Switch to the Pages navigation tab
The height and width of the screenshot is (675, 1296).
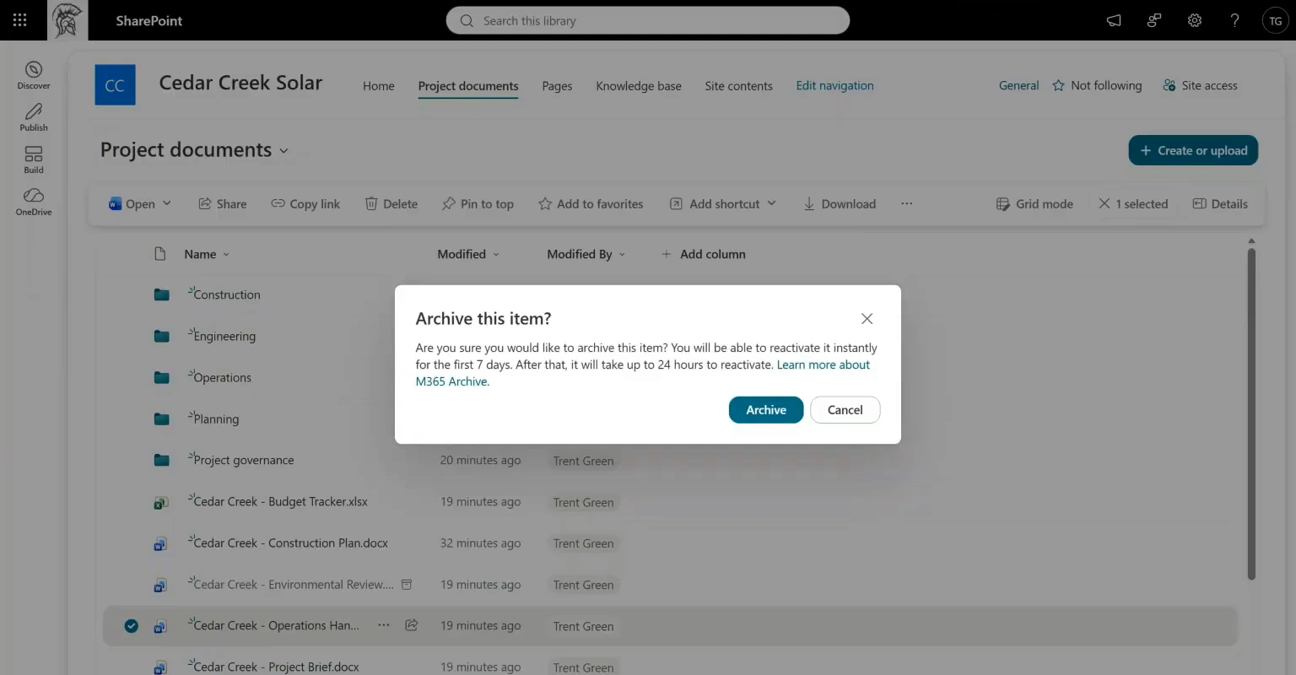click(557, 86)
